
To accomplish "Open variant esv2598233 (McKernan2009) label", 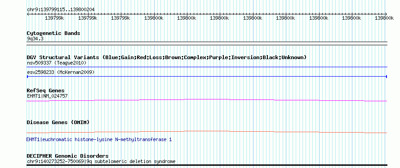I will tap(61, 73).
